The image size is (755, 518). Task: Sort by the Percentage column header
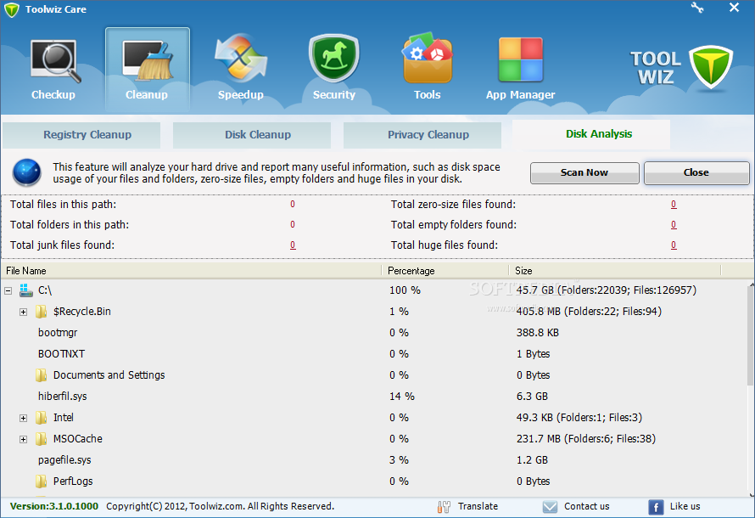(445, 271)
